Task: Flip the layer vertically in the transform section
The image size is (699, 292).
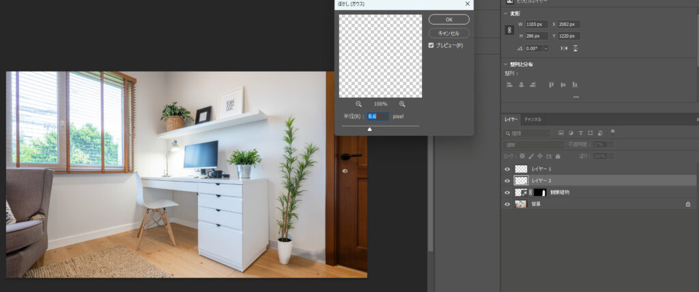Action: [575, 48]
